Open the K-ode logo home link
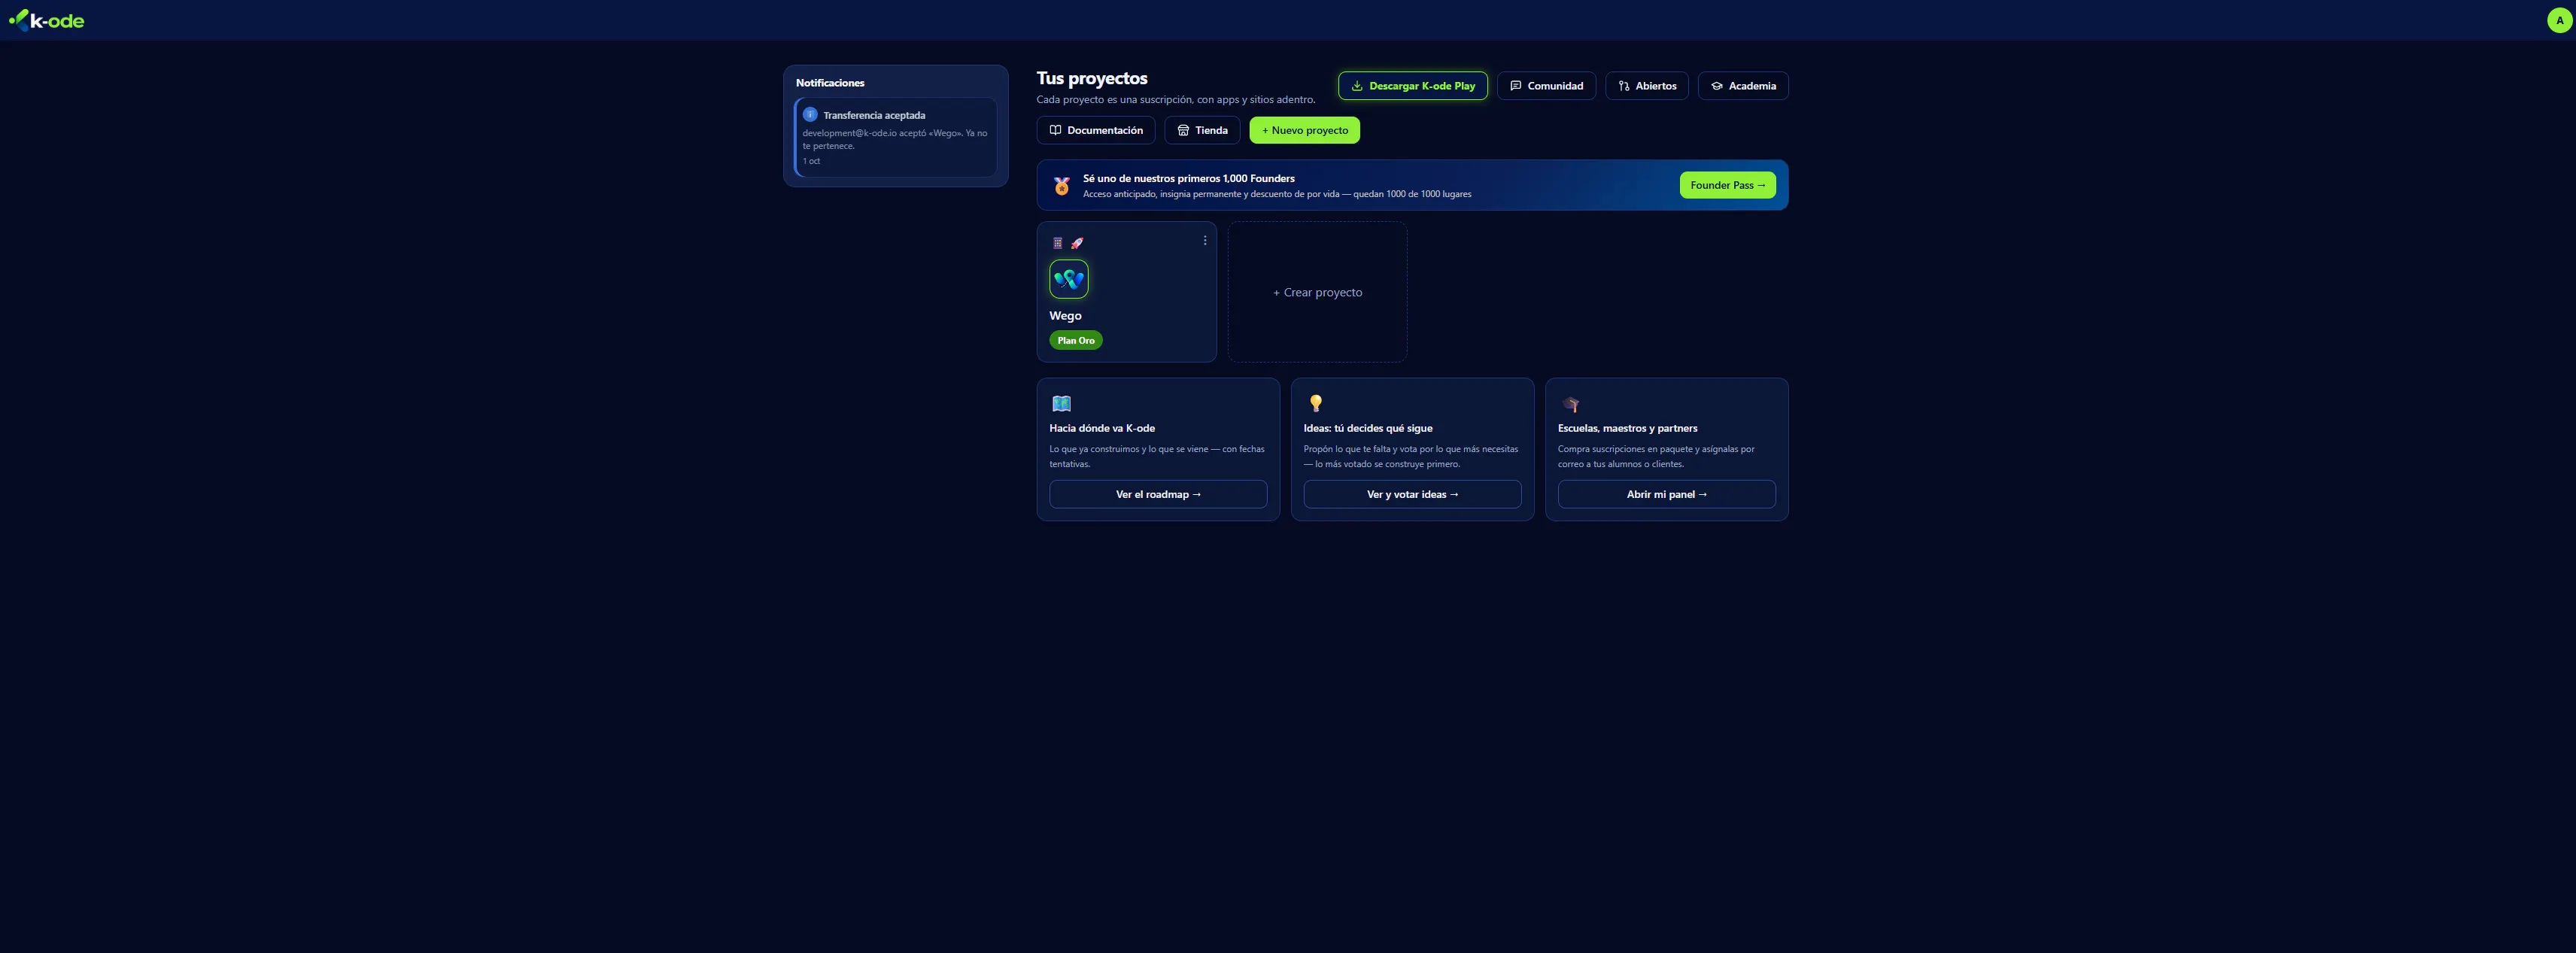 (46, 20)
